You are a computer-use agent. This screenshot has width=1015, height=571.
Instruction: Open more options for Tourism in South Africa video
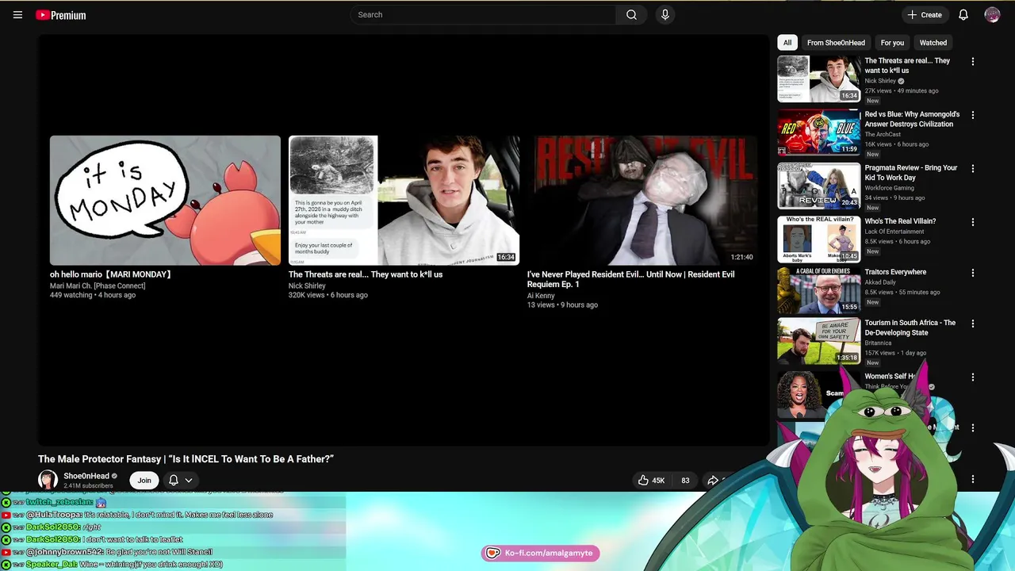[x=973, y=324]
